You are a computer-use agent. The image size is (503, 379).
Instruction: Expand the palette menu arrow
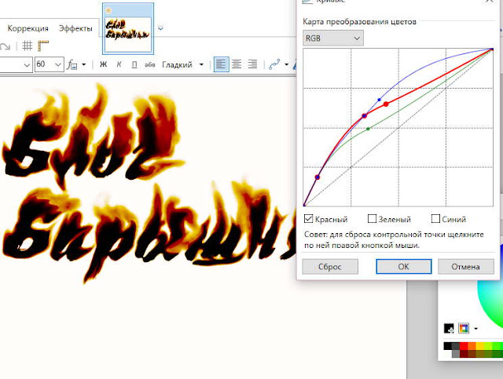pyautogui.click(x=475, y=329)
